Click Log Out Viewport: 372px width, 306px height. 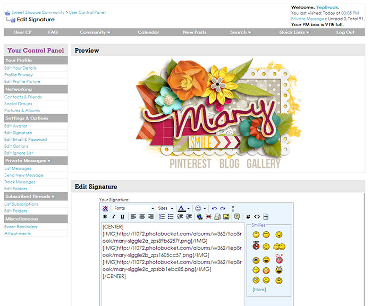tap(345, 32)
